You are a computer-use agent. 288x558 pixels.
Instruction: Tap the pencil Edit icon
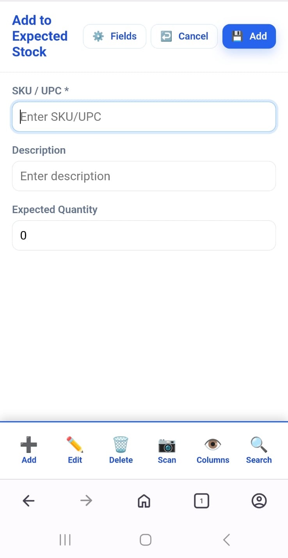coord(75,445)
